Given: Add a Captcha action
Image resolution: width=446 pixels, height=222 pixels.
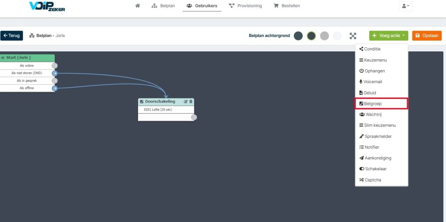Looking at the screenshot, I should pos(382,180).
